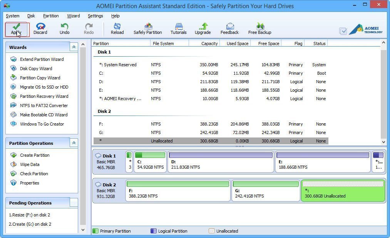Open the Disk menu
The width and height of the screenshot is (390, 238).
(x=31, y=16)
